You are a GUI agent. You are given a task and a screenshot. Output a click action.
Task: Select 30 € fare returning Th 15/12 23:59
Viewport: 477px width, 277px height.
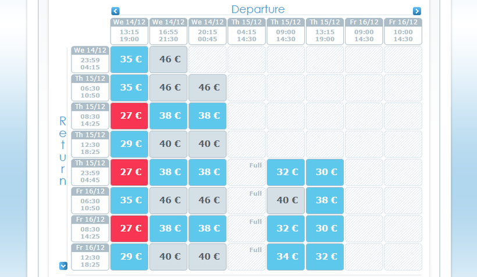(x=325, y=172)
